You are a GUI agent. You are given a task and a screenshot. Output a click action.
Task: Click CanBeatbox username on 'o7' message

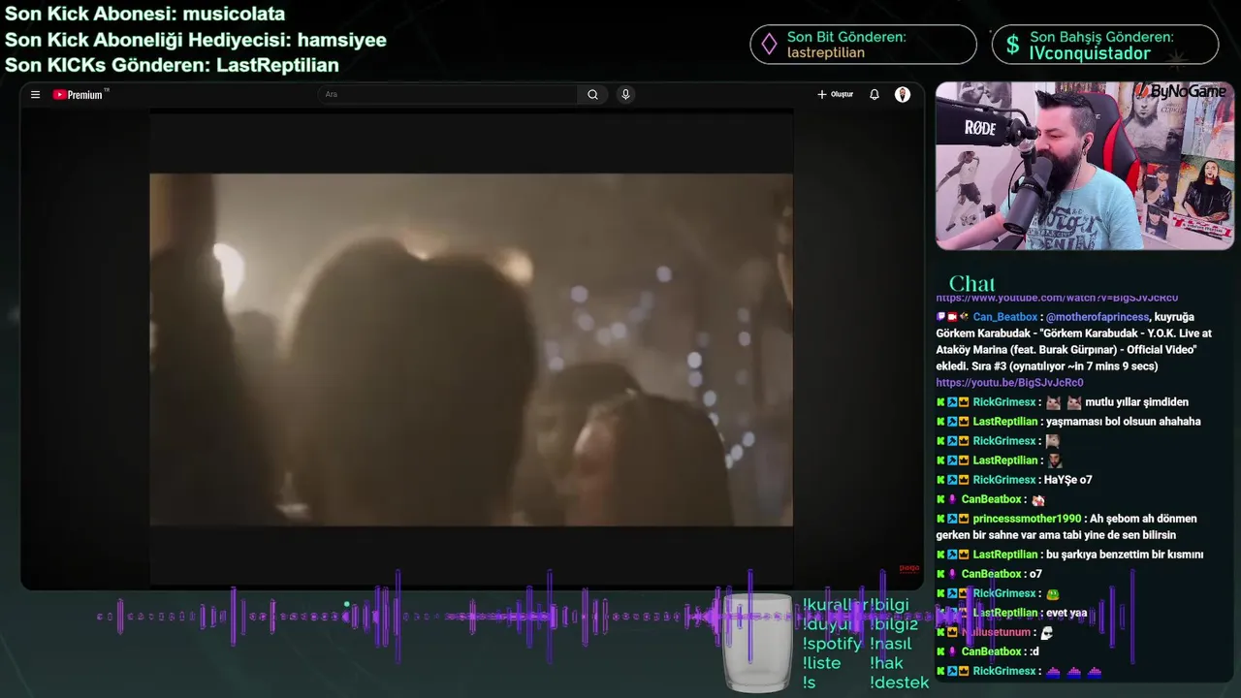[992, 574]
